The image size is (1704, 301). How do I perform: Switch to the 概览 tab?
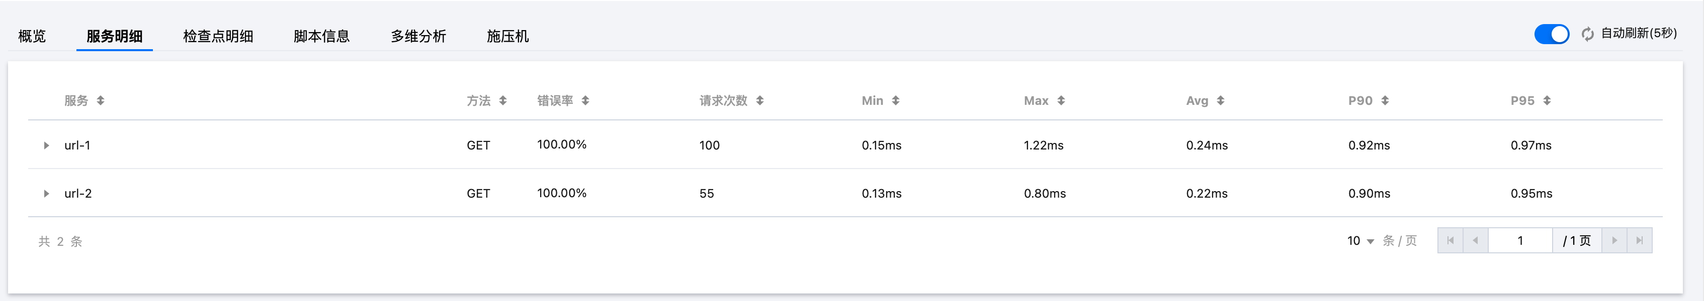click(32, 36)
